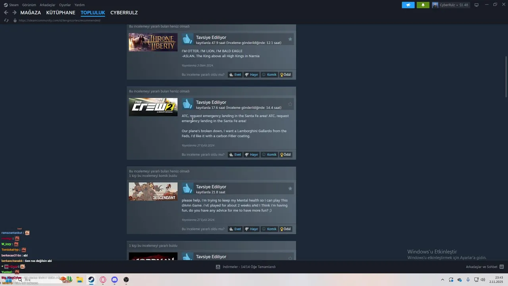The height and width of the screenshot is (286, 508).
Task: Click the volume speaker tray icon
Action: click(x=483, y=280)
